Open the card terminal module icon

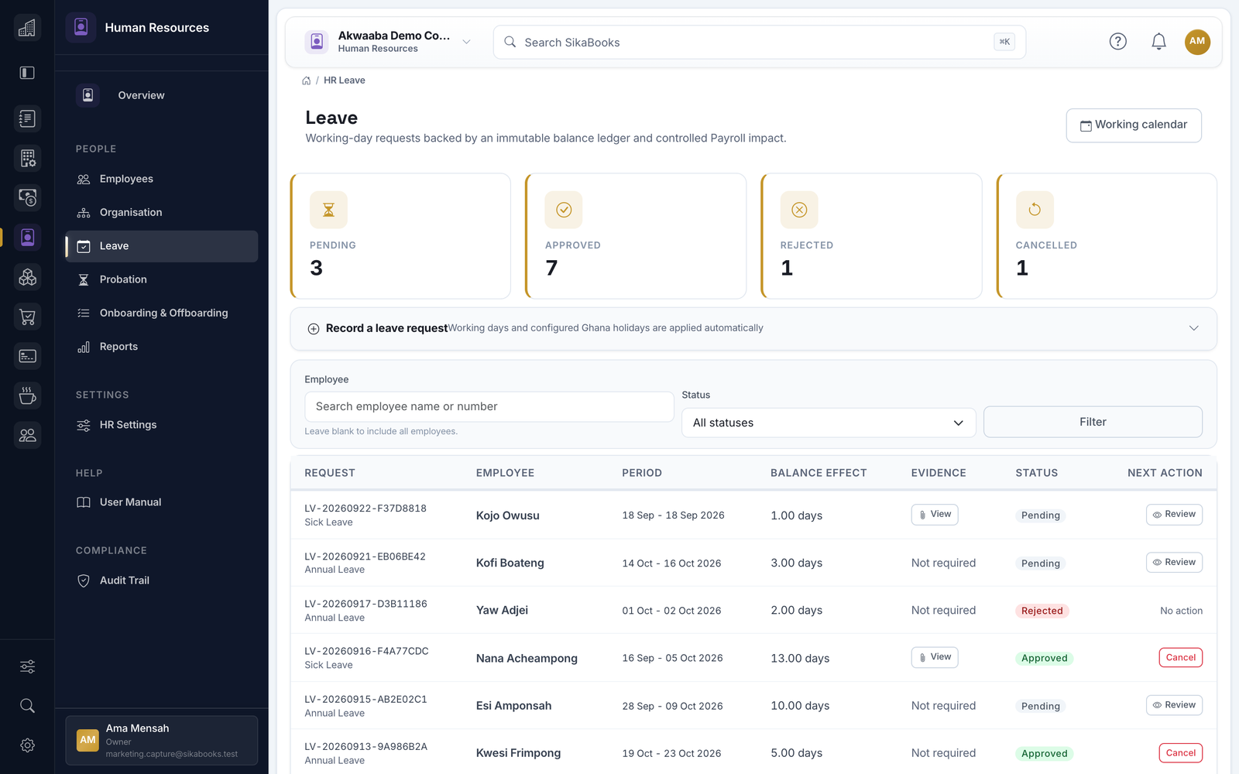tap(27, 356)
